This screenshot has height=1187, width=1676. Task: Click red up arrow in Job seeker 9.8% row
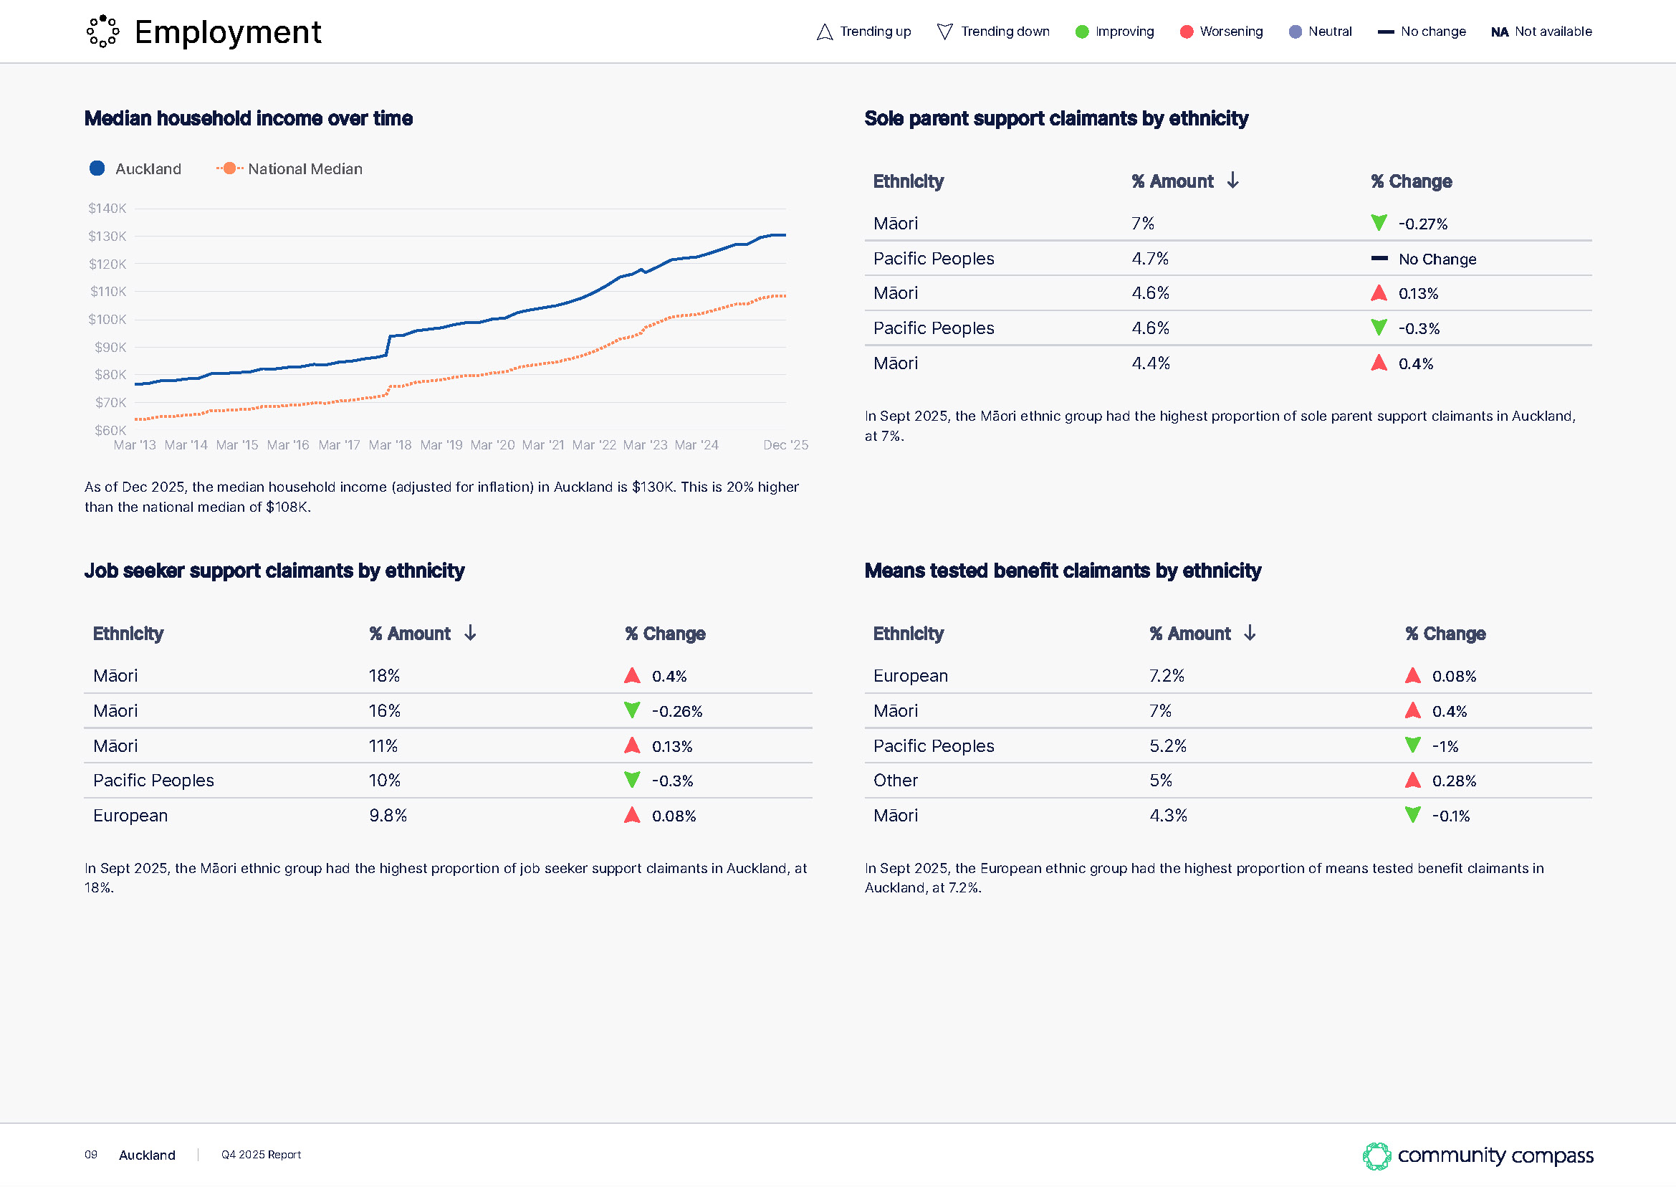click(632, 815)
